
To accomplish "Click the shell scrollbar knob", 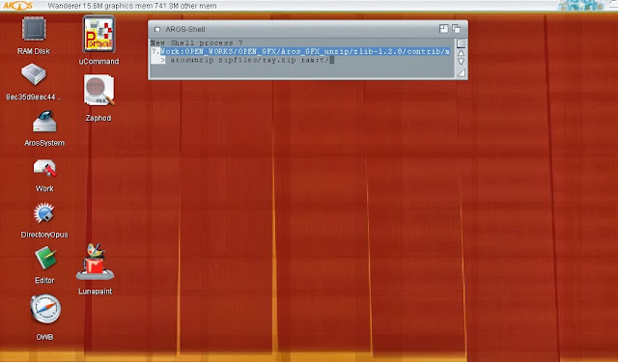I will tap(461, 43).
